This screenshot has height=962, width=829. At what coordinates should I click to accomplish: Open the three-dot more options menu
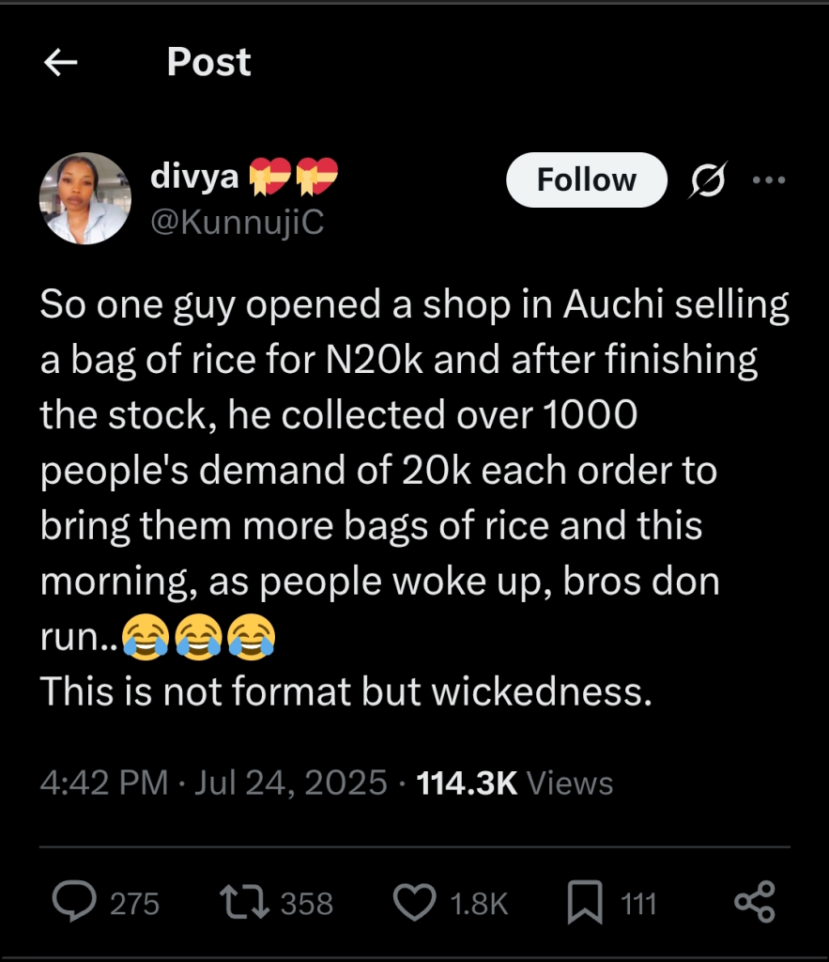coord(770,179)
